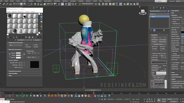The image size is (184, 103).
Task: Open Material Editor Utilities menu
Action: coord(33,12)
